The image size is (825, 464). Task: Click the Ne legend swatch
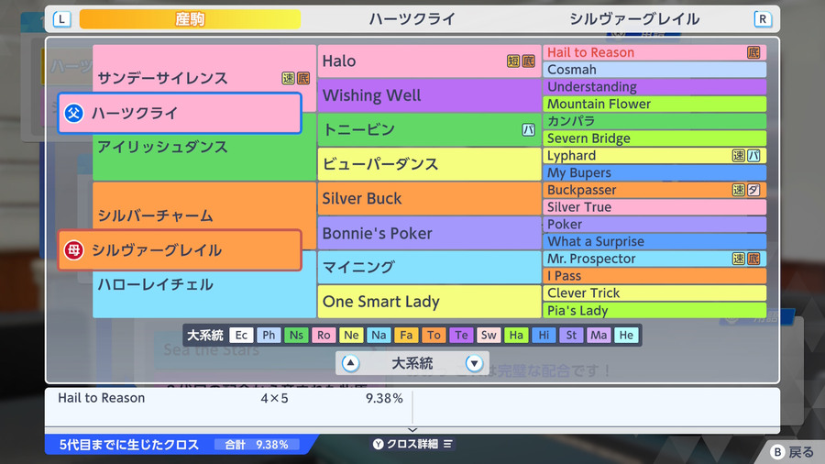pyautogui.click(x=351, y=335)
